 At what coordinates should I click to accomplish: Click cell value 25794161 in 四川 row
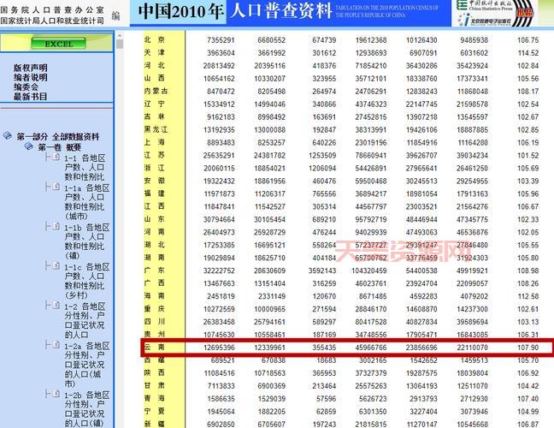point(269,322)
